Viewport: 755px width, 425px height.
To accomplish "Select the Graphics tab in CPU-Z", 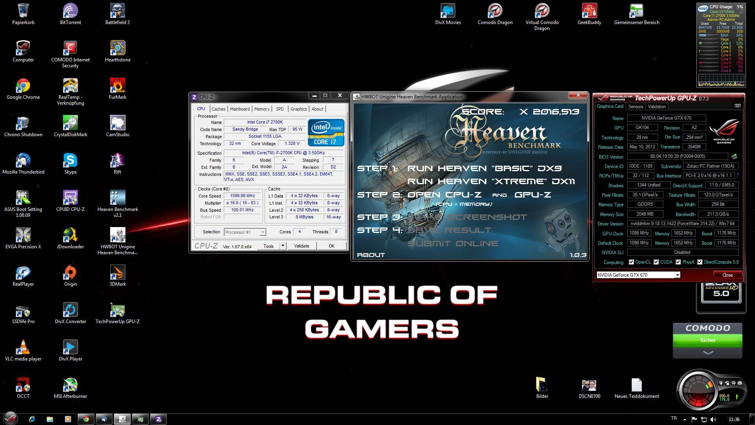I will [298, 109].
